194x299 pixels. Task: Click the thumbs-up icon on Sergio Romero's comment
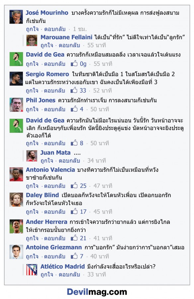(x=74, y=90)
